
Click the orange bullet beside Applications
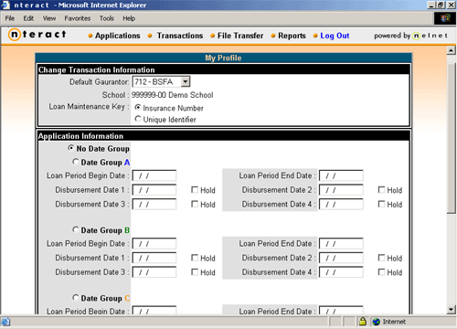pos(90,36)
